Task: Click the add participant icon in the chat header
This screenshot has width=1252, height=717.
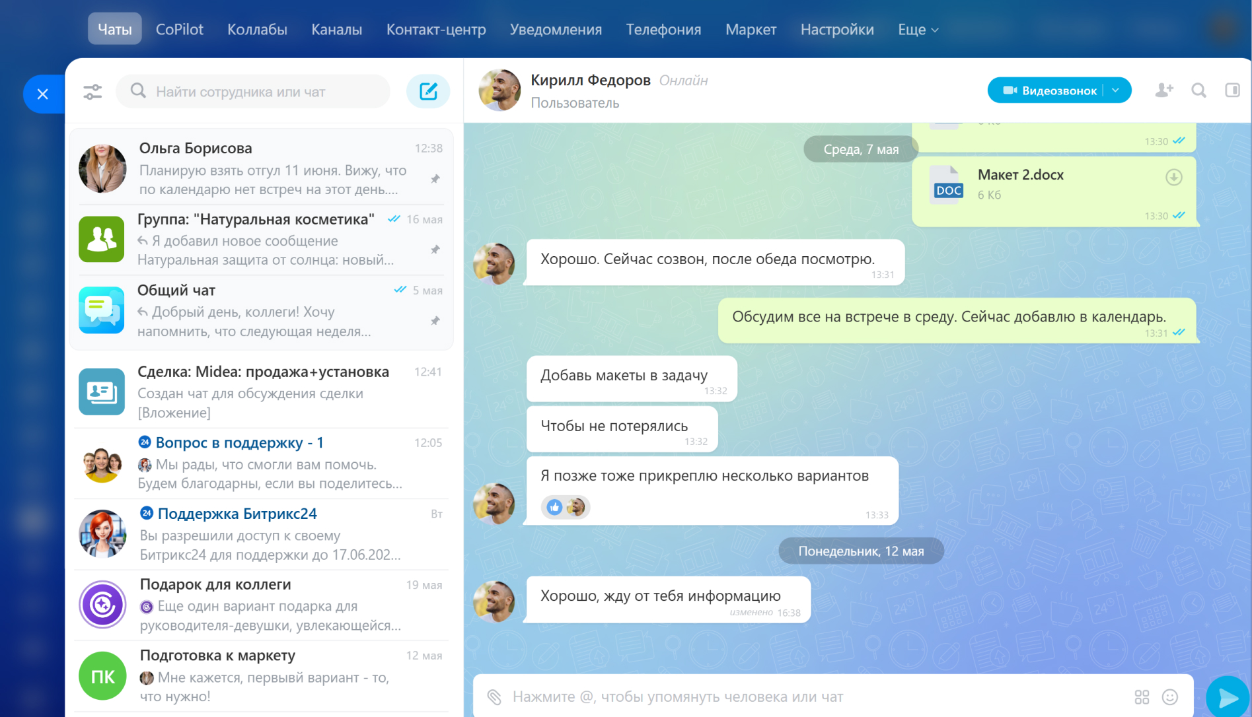Action: (1164, 90)
